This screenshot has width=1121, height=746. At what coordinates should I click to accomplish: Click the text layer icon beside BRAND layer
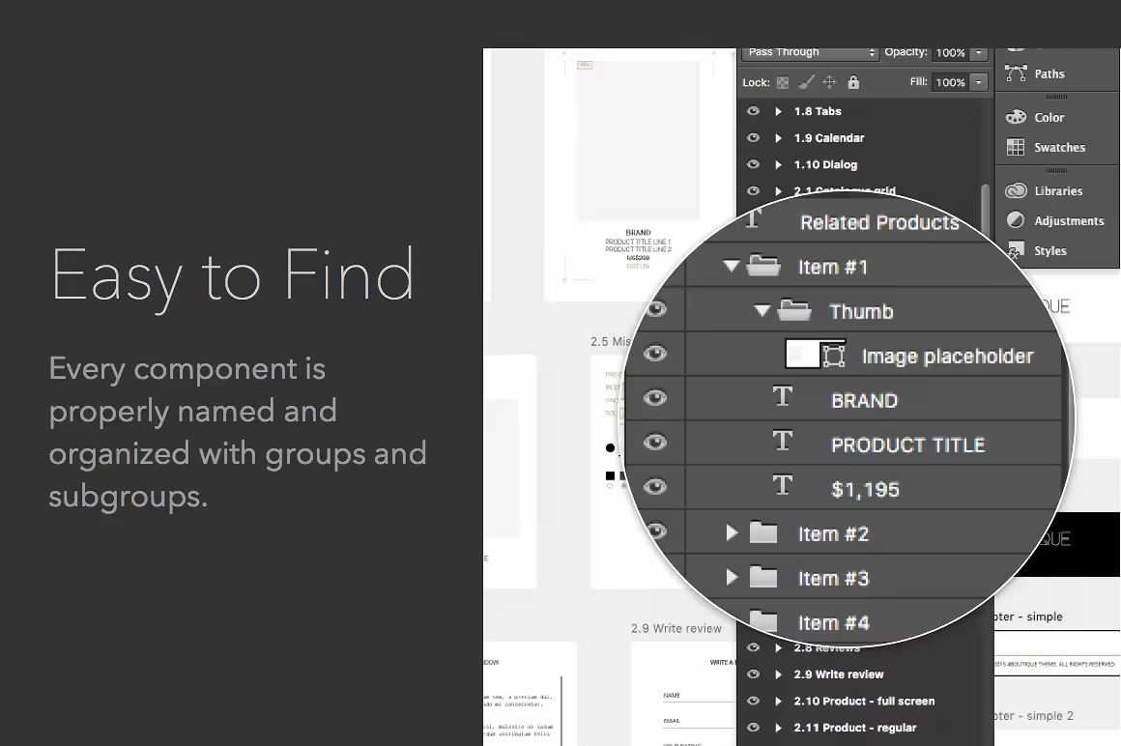click(x=783, y=396)
